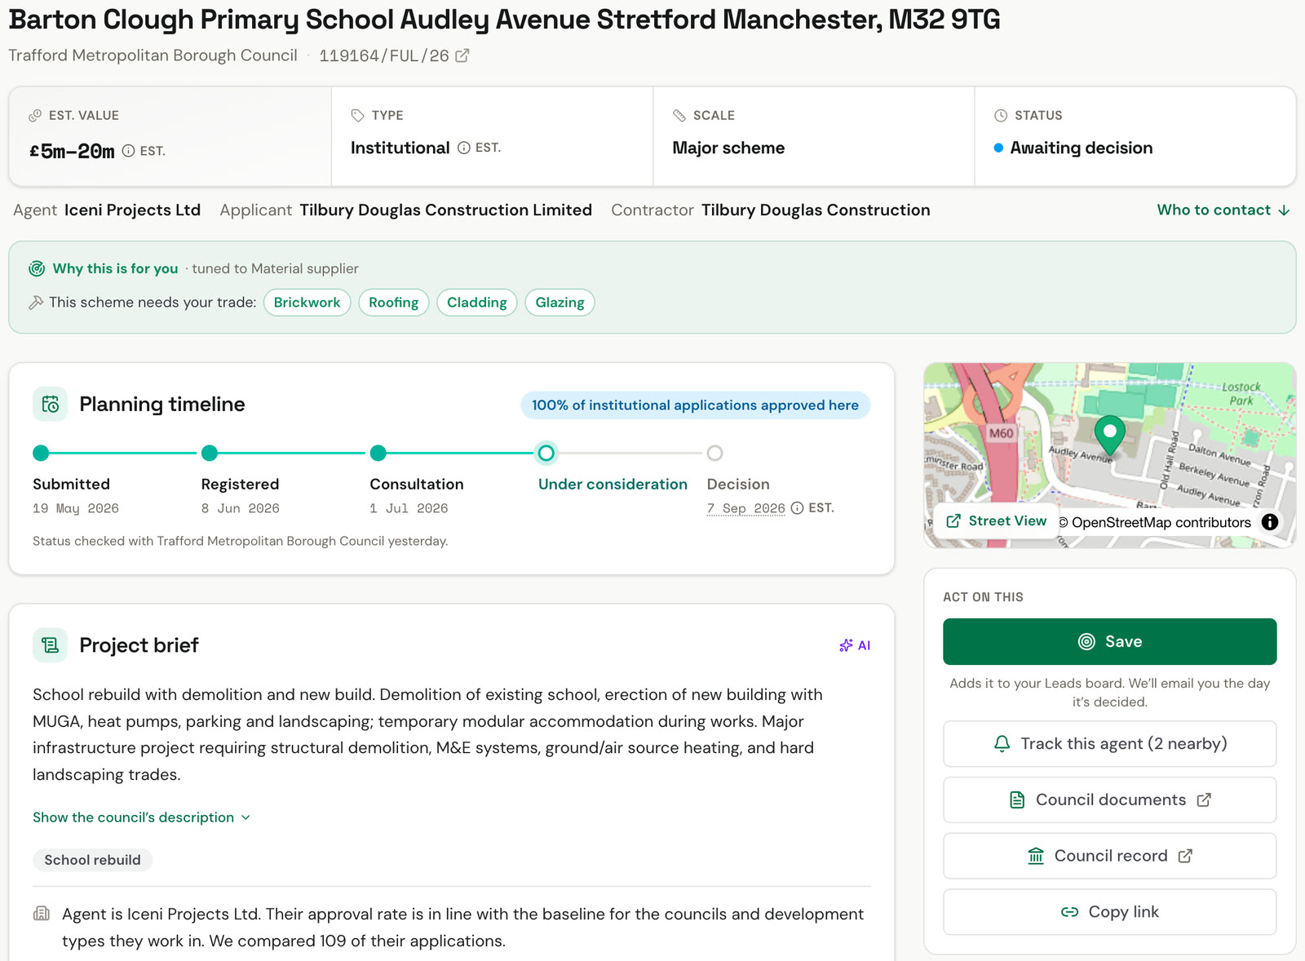Click OpenStreetMap contributors attribution

[x=1155, y=522]
